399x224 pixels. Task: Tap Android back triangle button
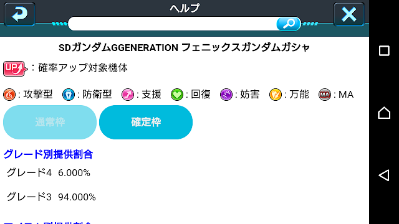pos(384,175)
